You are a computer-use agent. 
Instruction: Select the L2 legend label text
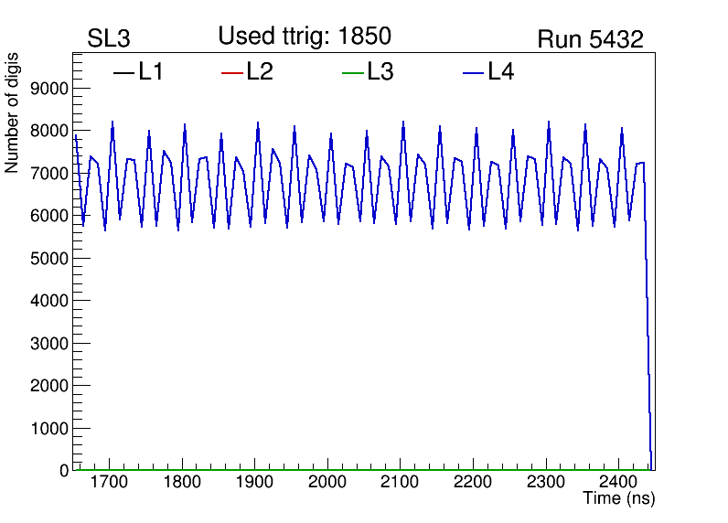260,72
